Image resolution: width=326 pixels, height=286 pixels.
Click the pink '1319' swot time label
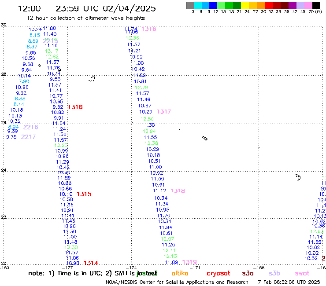189,262
